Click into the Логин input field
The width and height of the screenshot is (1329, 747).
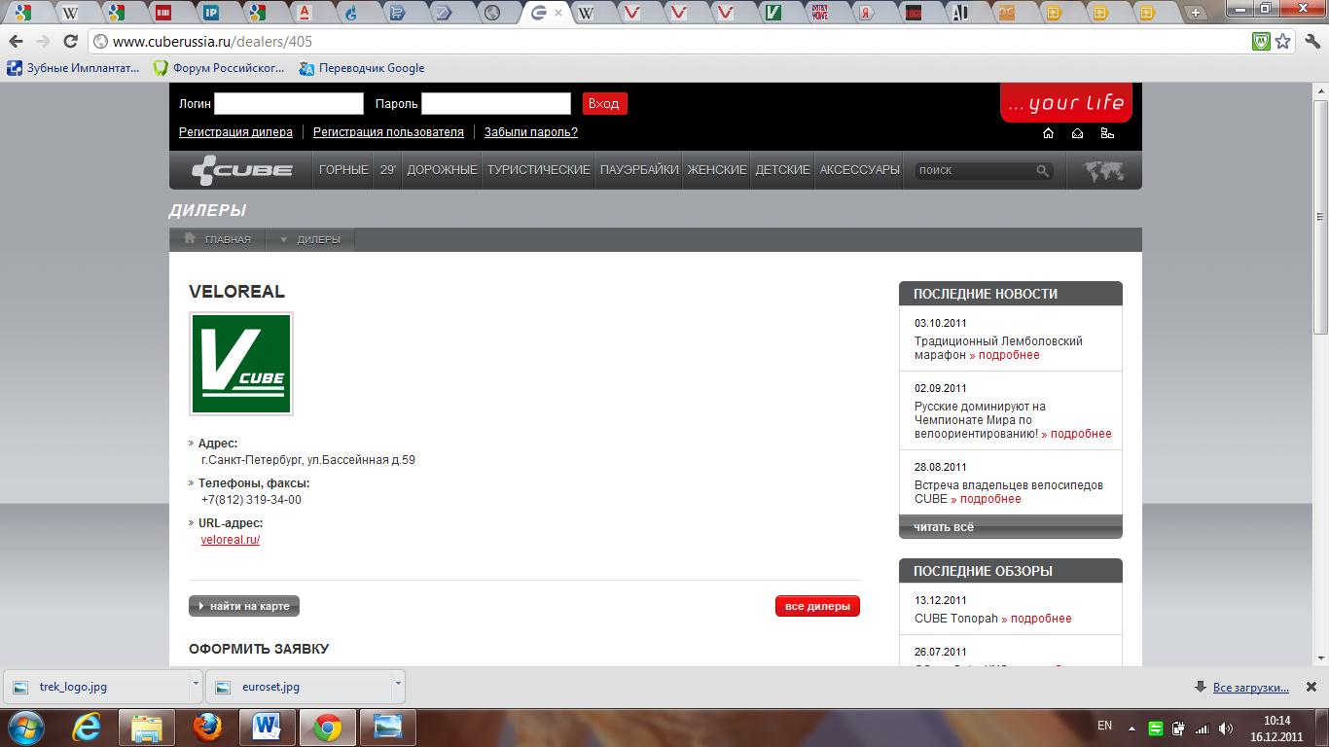pyautogui.click(x=288, y=104)
